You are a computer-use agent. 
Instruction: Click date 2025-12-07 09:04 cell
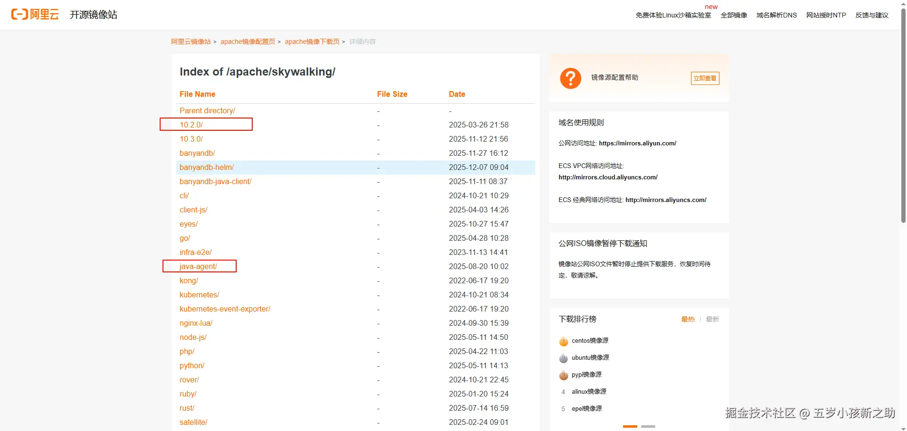(479, 167)
